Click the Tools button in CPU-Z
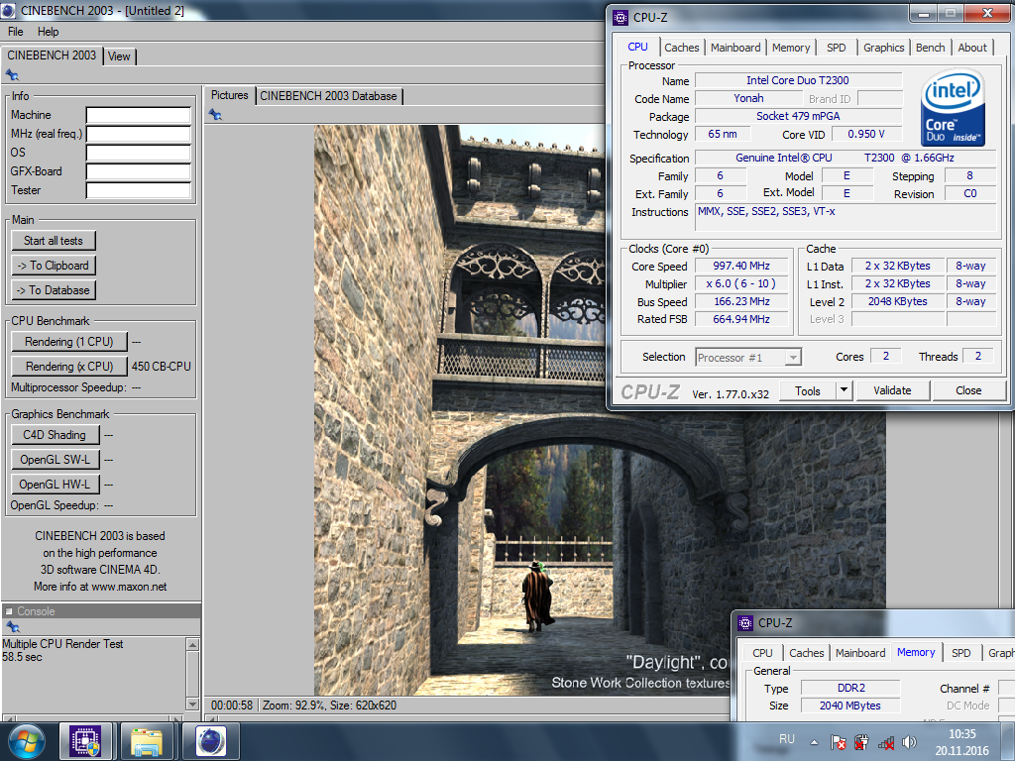This screenshot has width=1015, height=761. coord(807,390)
